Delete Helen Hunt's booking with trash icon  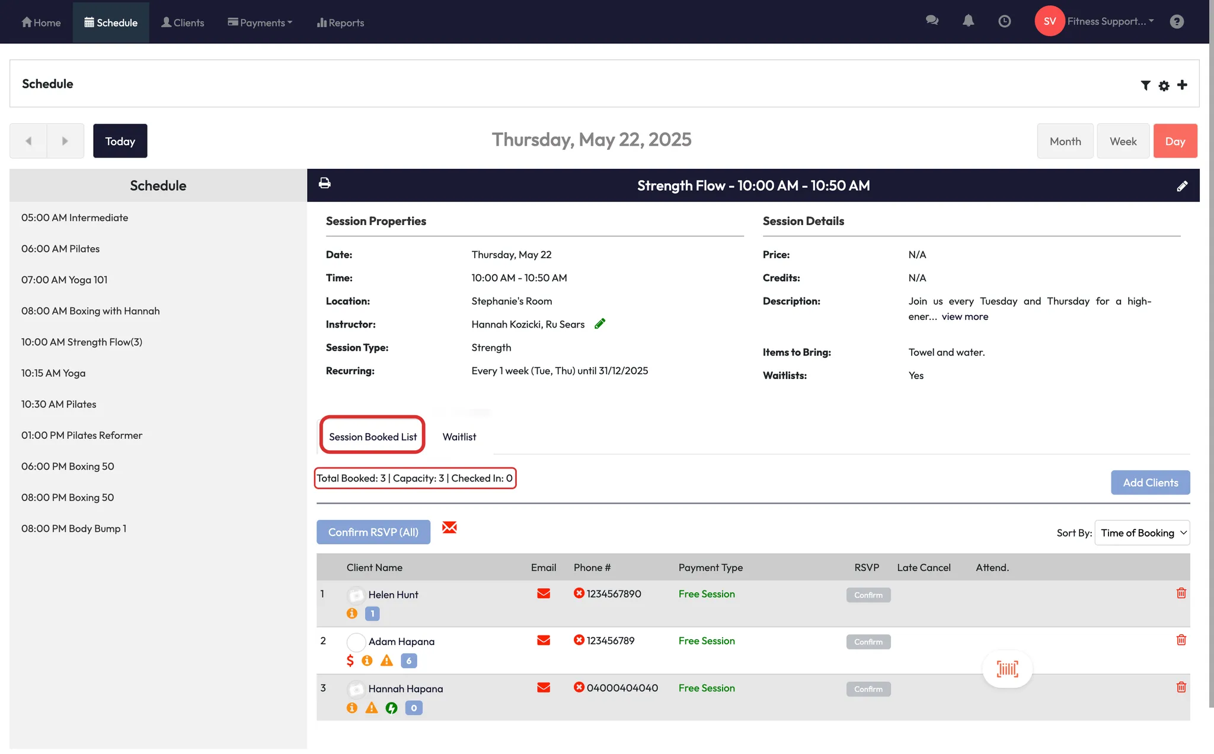(x=1181, y=593)
